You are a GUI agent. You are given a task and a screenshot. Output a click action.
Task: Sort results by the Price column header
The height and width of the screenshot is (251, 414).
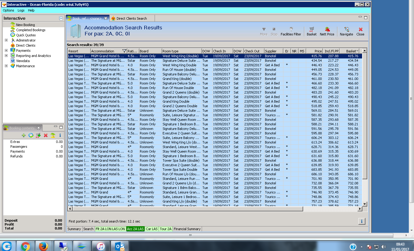point(314,51)
